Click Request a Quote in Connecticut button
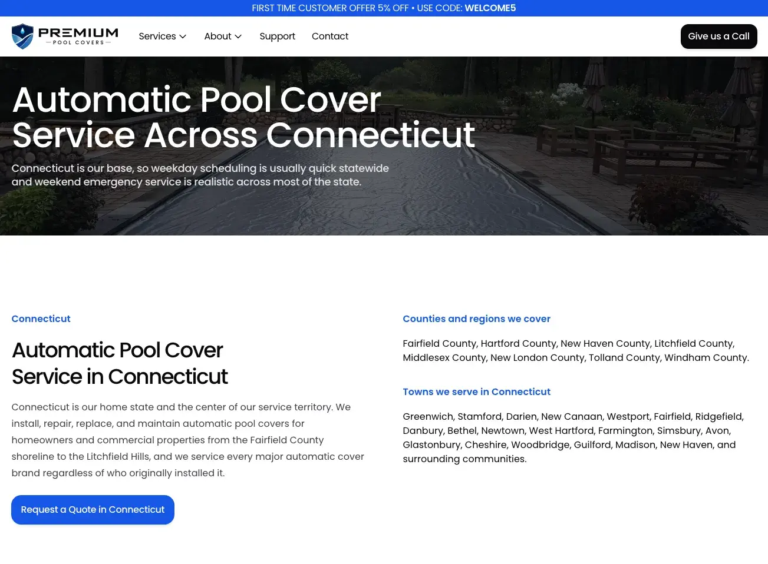Viewport: 768px width, 564px height. tap(93, 510)
